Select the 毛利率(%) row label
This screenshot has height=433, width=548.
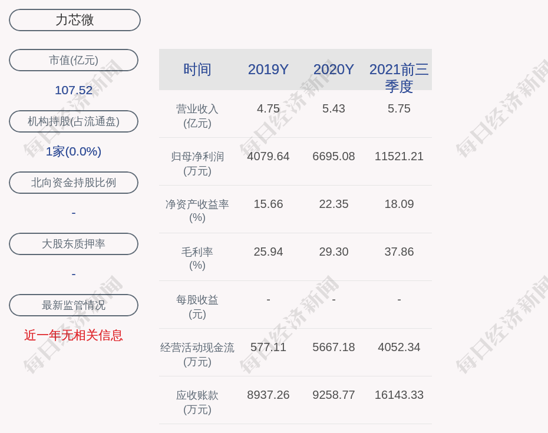tap(197, 258)
